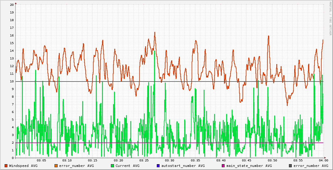This screenshot has height=170, width=333.
Task: Click the '18' value axis label
Action: [x=12, y=20]
